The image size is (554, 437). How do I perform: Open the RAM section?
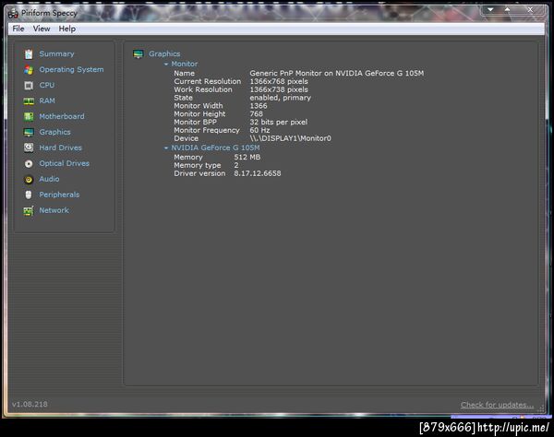tap(47, 100)
